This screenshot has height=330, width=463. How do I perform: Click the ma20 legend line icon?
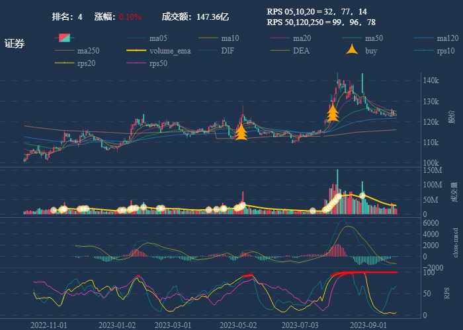280,38
